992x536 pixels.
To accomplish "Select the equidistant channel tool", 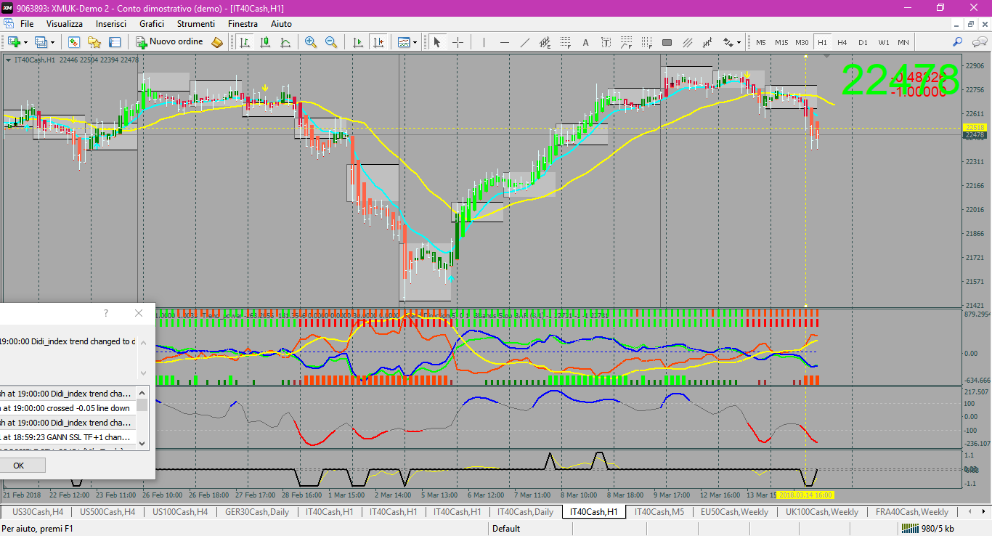I will 545,42.
